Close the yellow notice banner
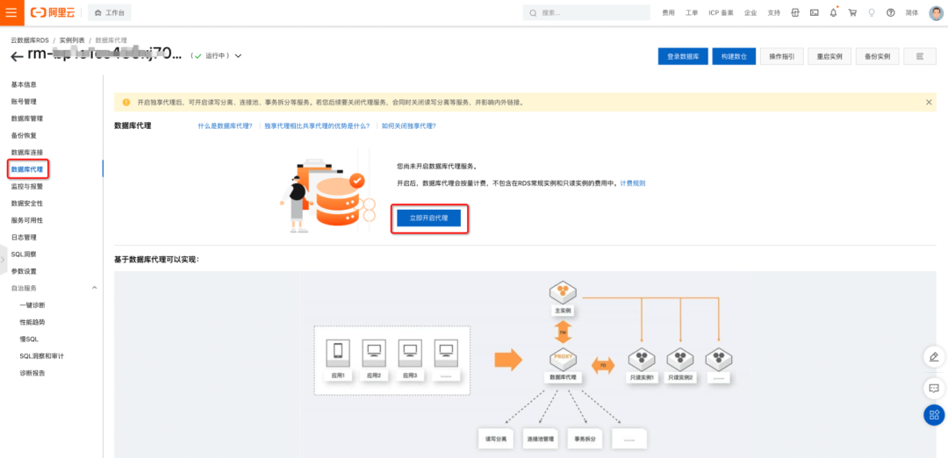This screenshot has height=458, width=948. coord(929,102)
